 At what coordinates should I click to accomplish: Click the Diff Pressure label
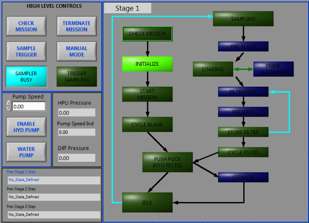[x=73, y=148]
